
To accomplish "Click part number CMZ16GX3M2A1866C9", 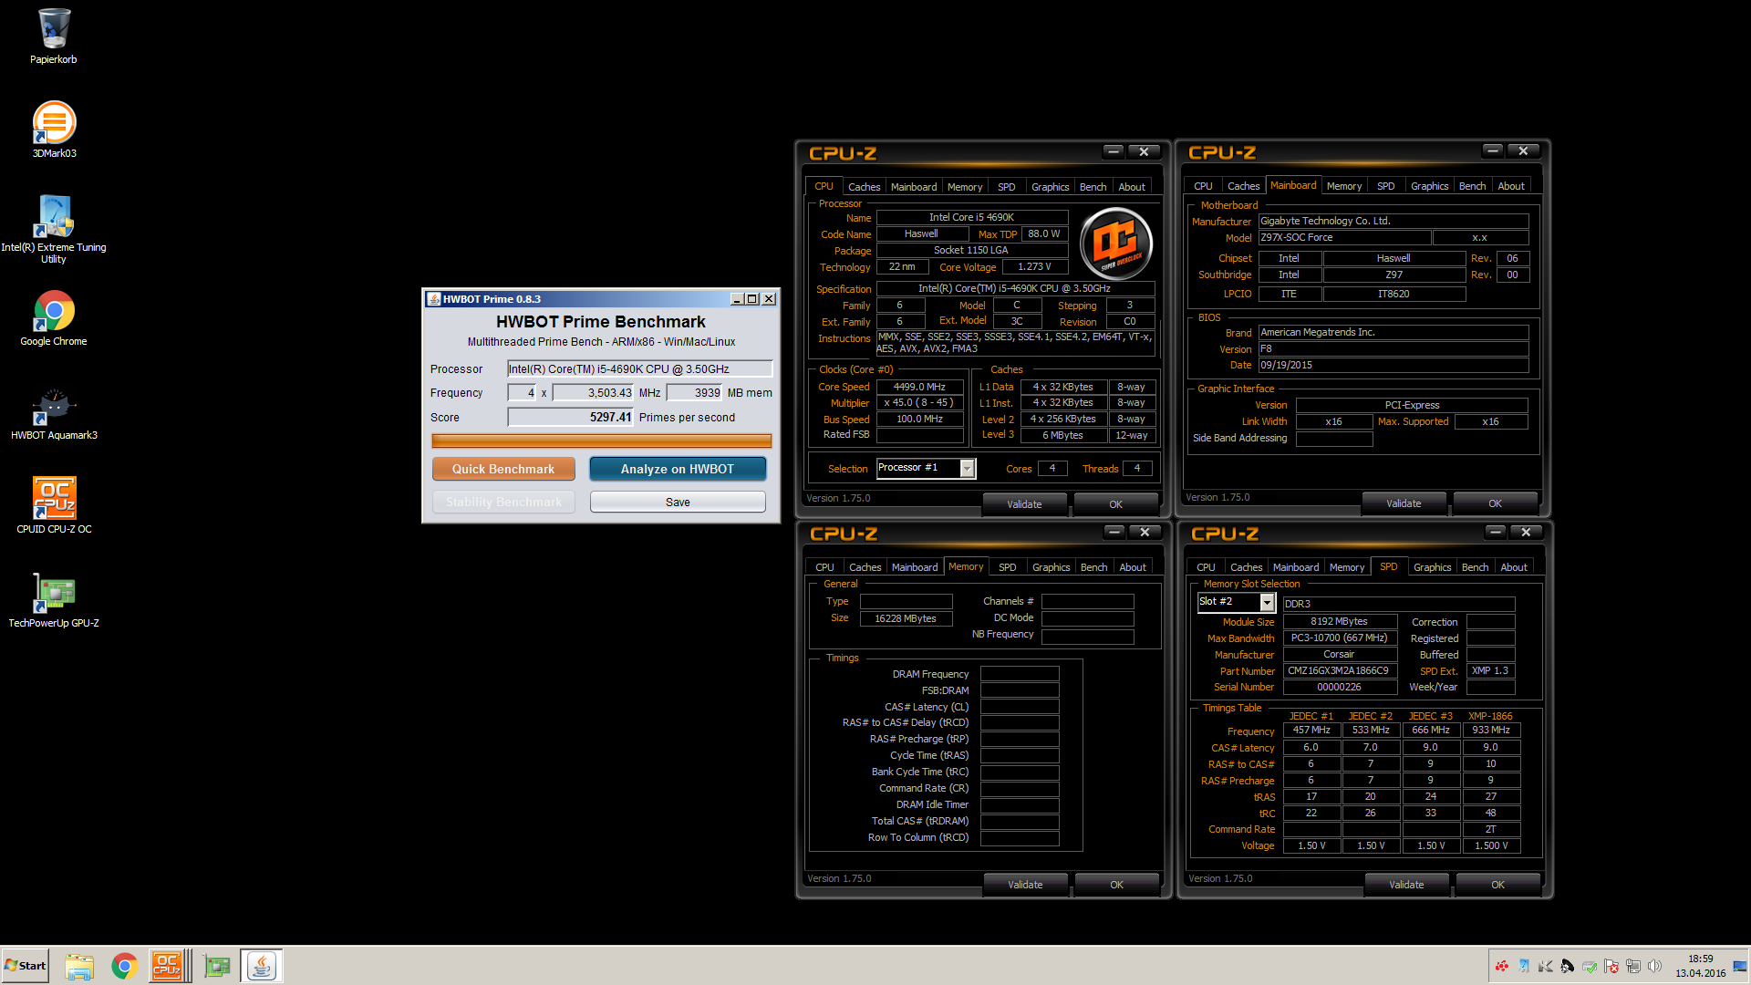I will tap(1339, 670).
